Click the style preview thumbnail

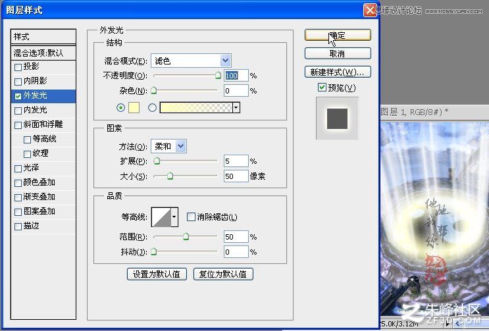(x=337, y=118)
